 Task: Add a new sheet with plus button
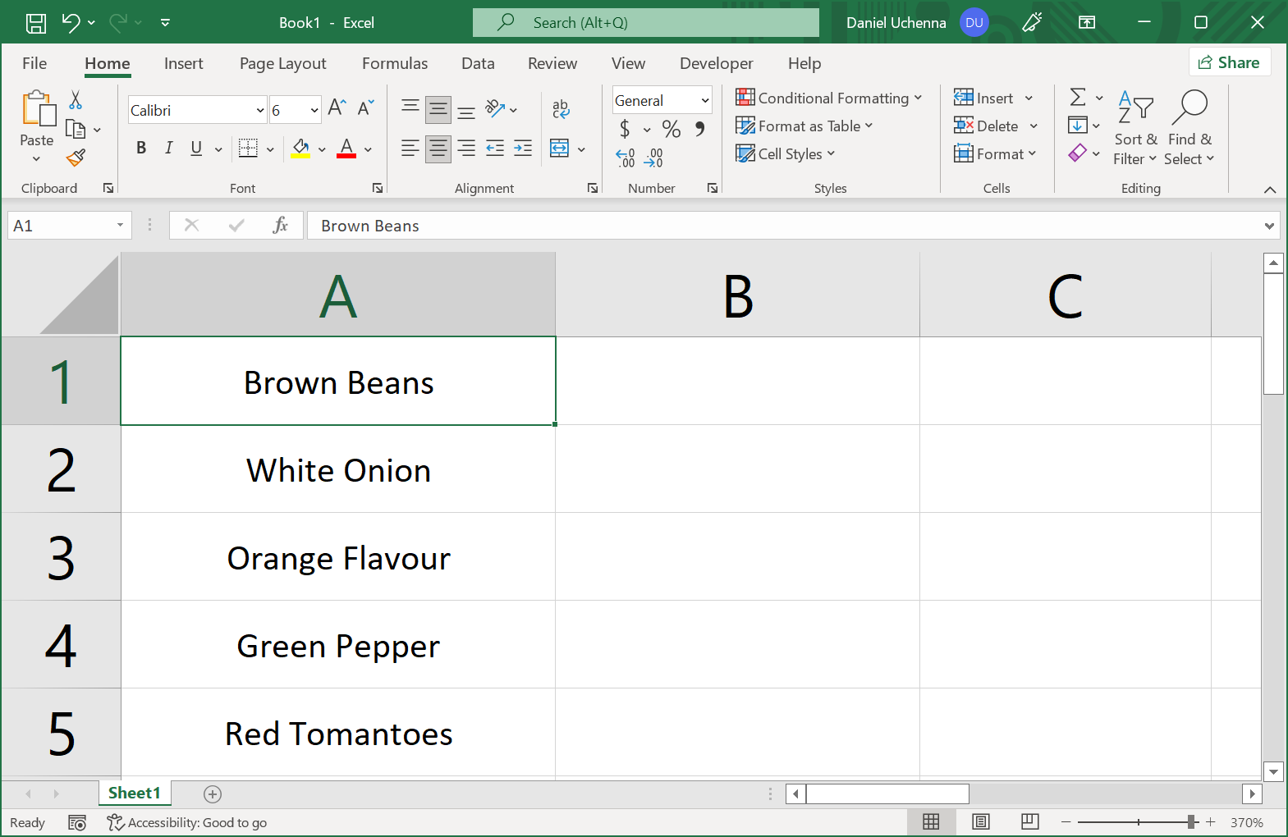(213, 794)
